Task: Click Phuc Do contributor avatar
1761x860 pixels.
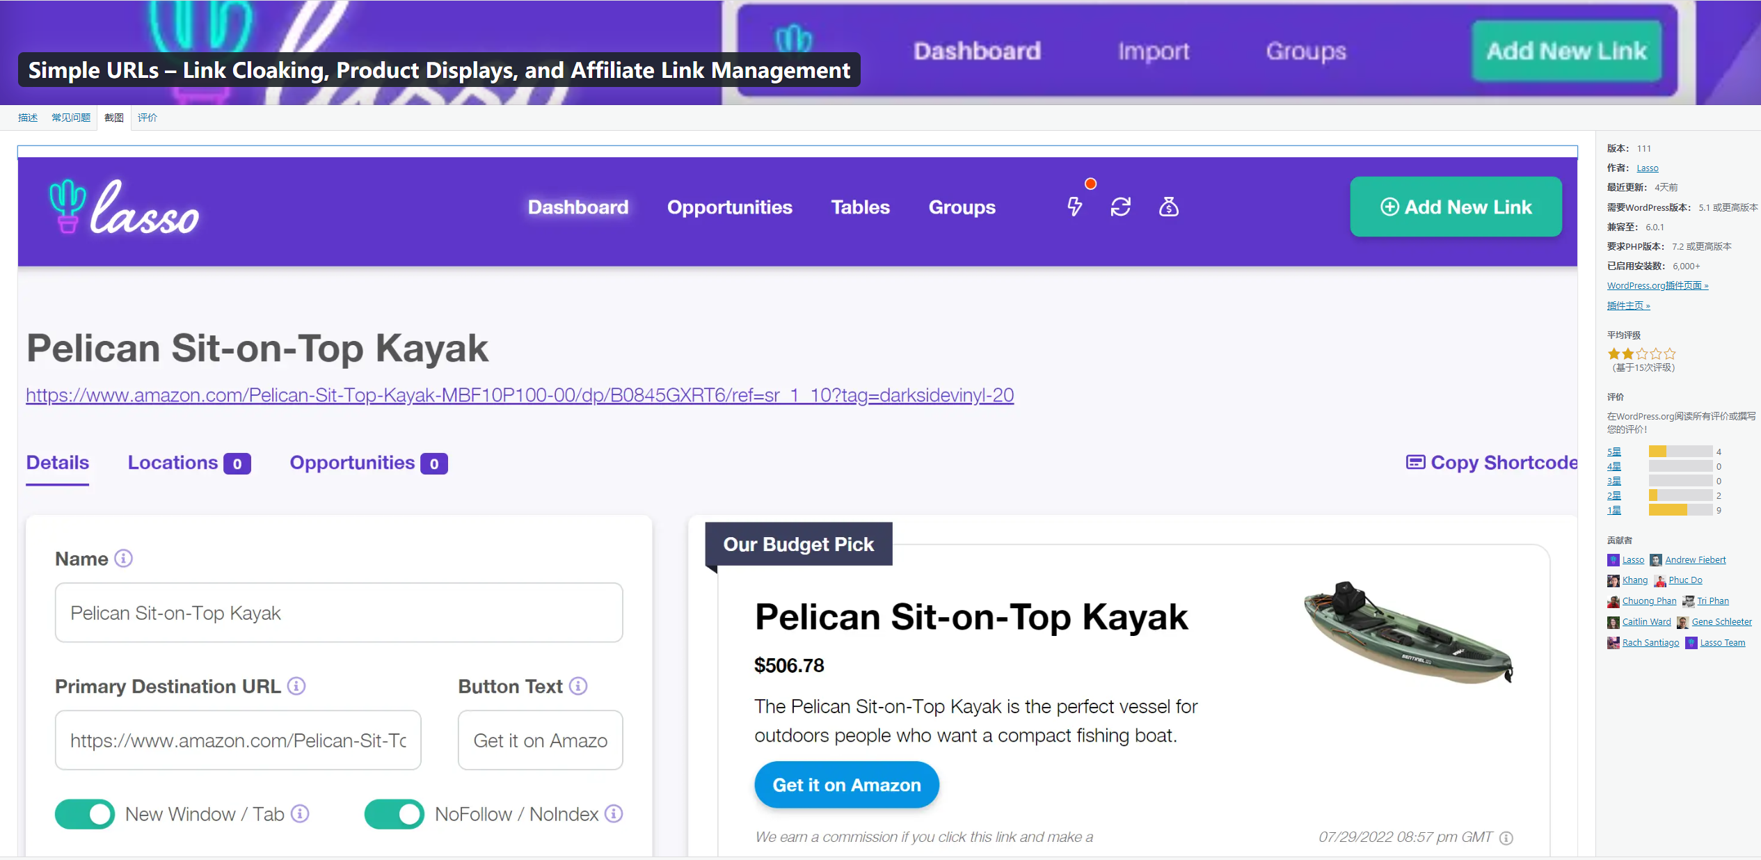Action: [1660, 580]
